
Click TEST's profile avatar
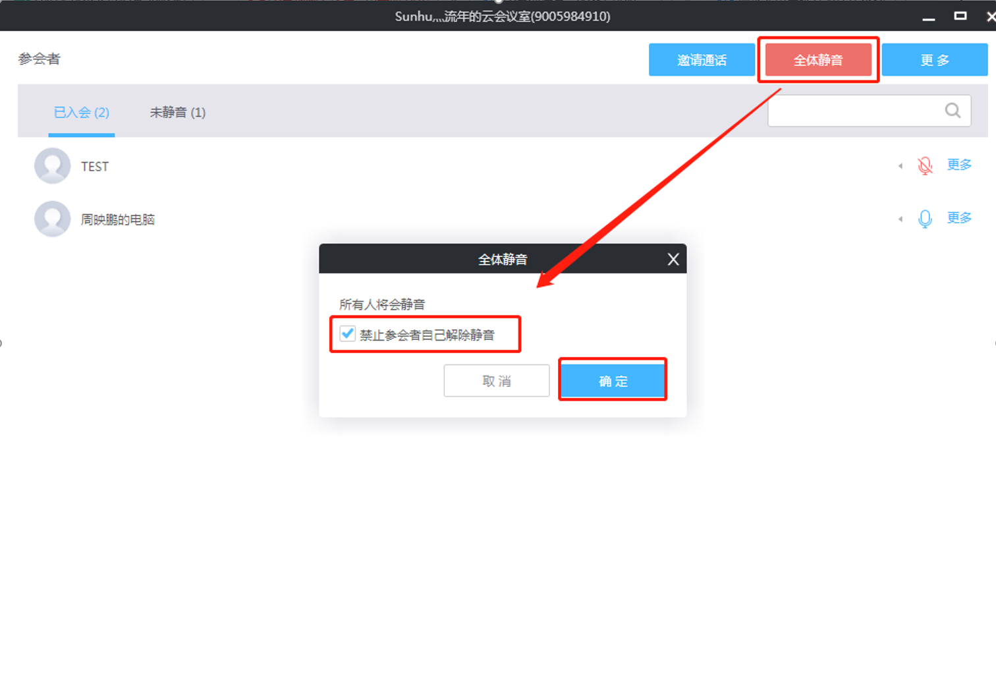pos(52,165)
